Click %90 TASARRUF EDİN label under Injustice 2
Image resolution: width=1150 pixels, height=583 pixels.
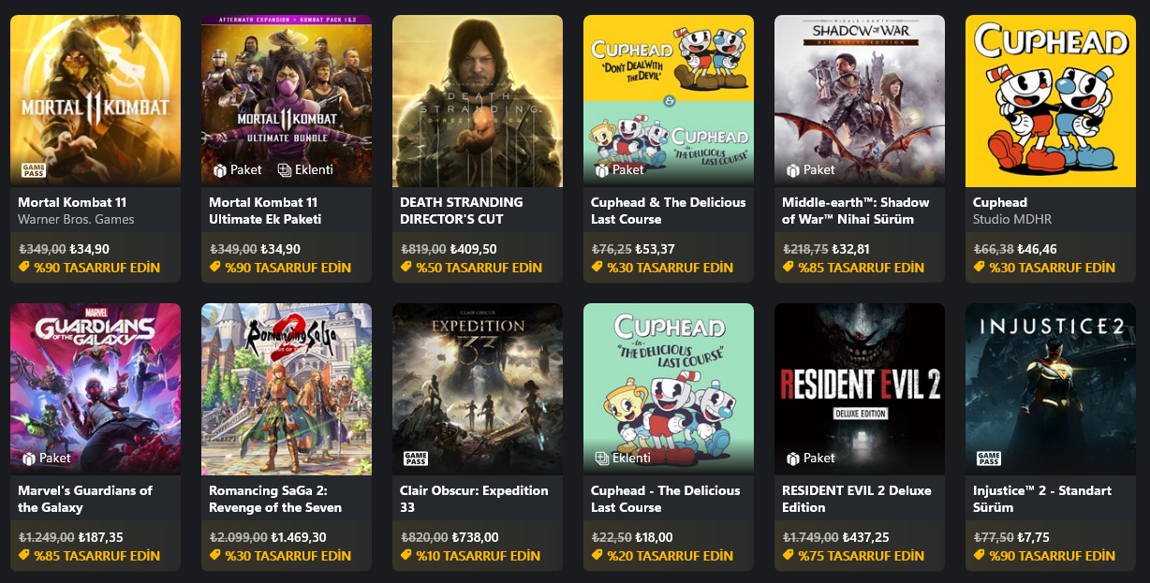coord(1052,556)
